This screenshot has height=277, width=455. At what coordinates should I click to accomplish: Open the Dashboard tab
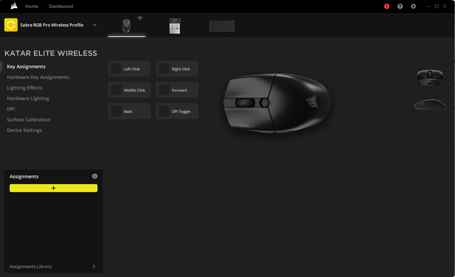(61, 6)
